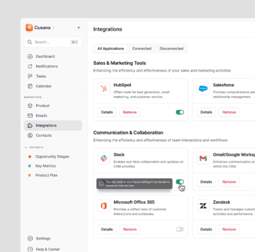Collapse the sidebar with the double-chevron button
Image resolution: width=255 pixels, height=252 pixels.
[x=79, y=27]
